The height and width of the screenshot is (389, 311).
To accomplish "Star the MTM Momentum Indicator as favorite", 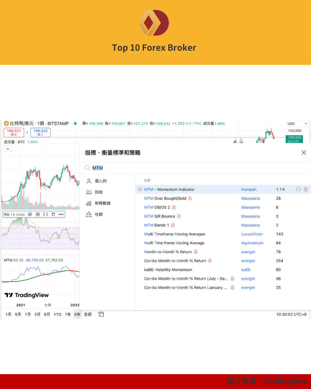I will 140,189.
